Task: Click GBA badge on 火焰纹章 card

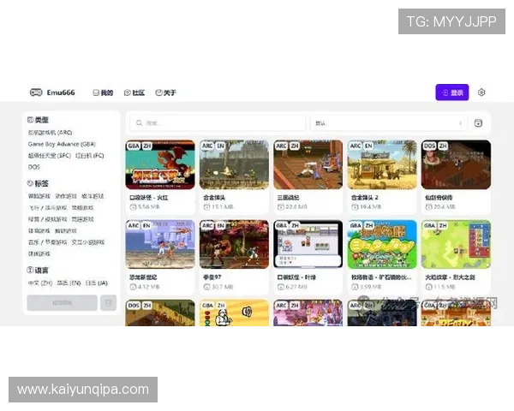Action: 430,225
